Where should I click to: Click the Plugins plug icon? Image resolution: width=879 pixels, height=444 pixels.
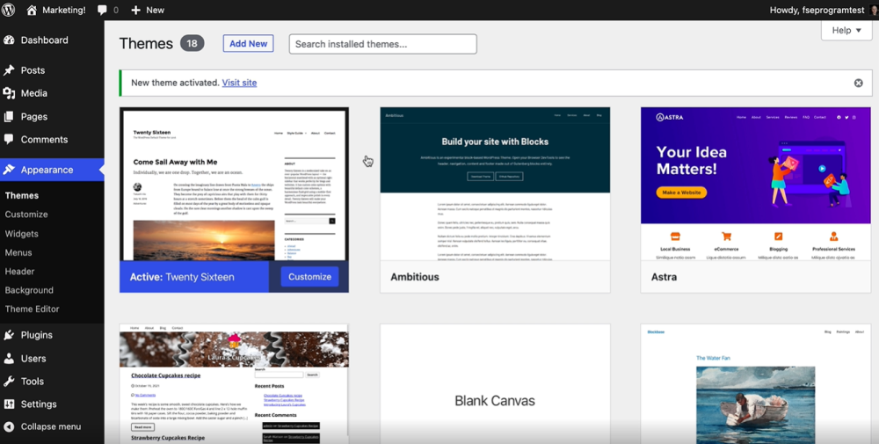click(9, 335)
